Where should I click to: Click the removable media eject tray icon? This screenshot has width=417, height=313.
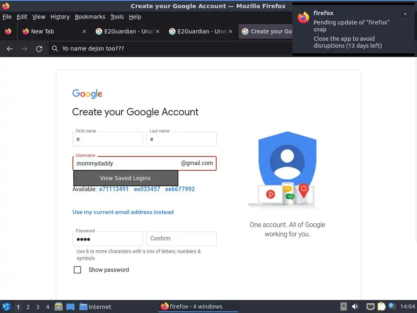(344, 306)
